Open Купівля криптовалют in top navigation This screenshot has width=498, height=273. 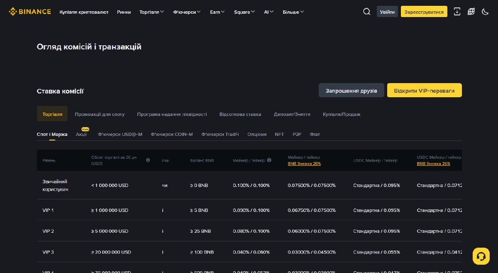tap(84, 12)
